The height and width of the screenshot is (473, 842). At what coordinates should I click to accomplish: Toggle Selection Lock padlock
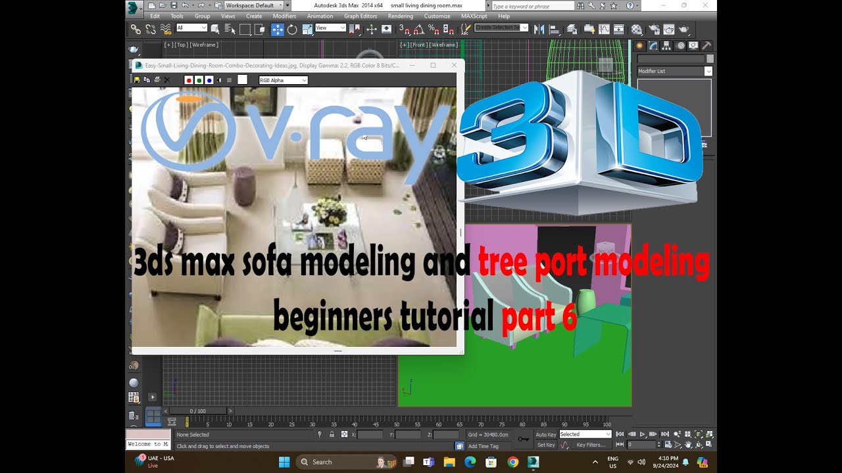[332, 434]
